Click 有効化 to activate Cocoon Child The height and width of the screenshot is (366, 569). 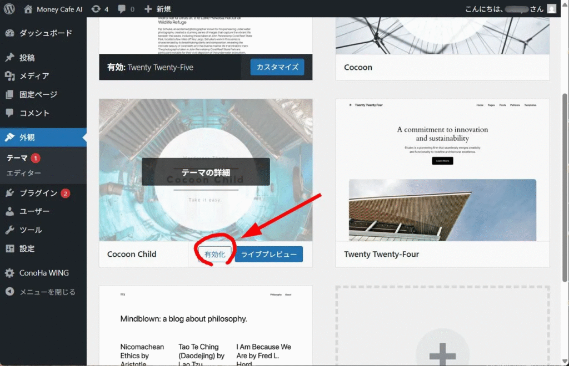pos(214,254)
